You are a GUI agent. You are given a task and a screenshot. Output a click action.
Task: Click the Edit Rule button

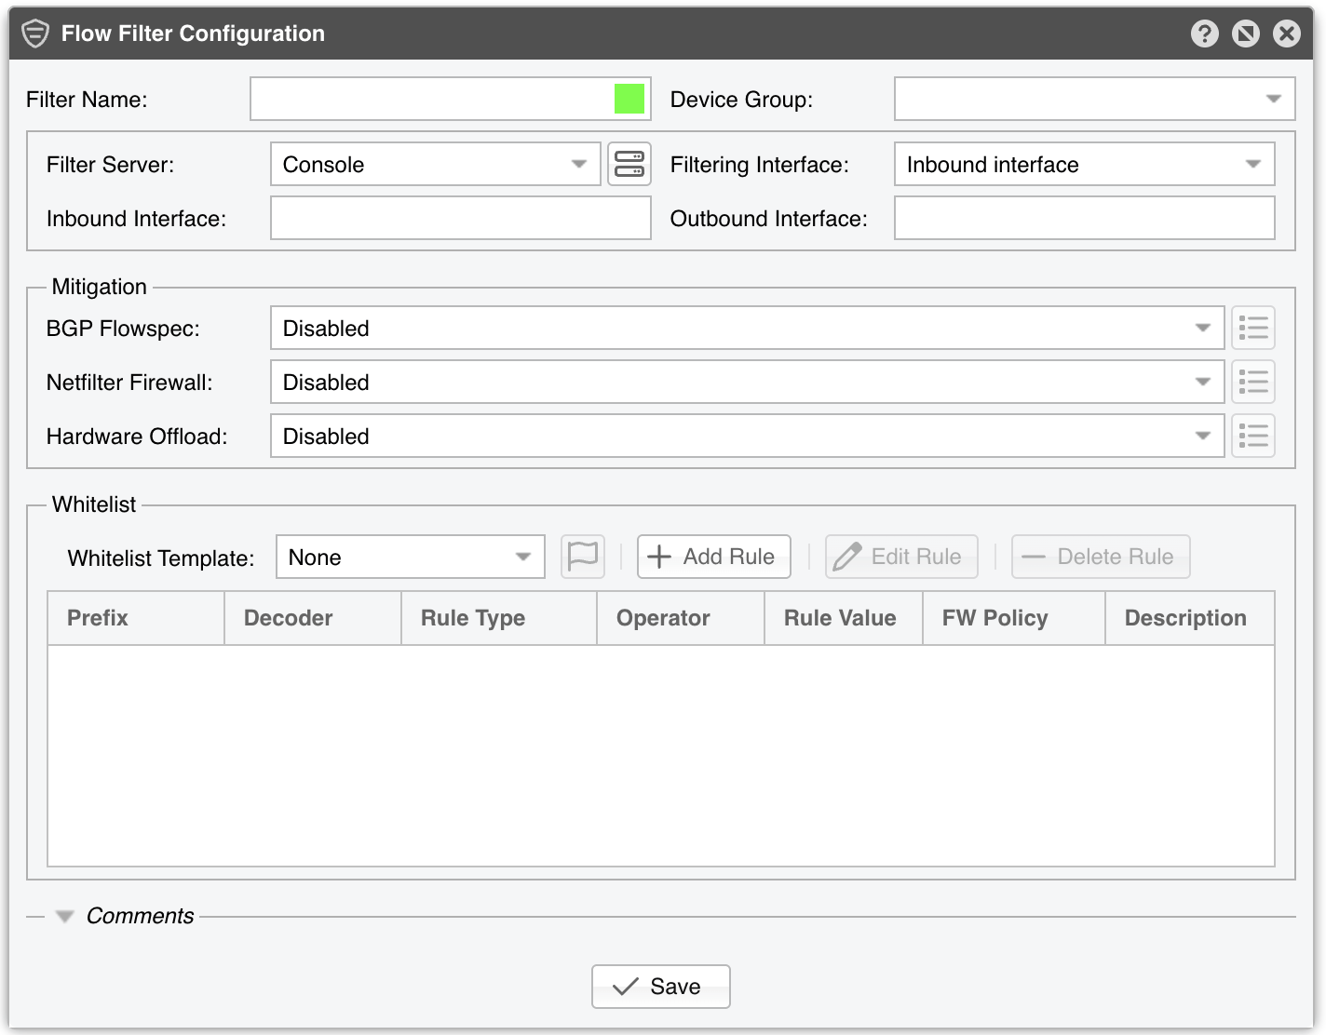(901, 557)
